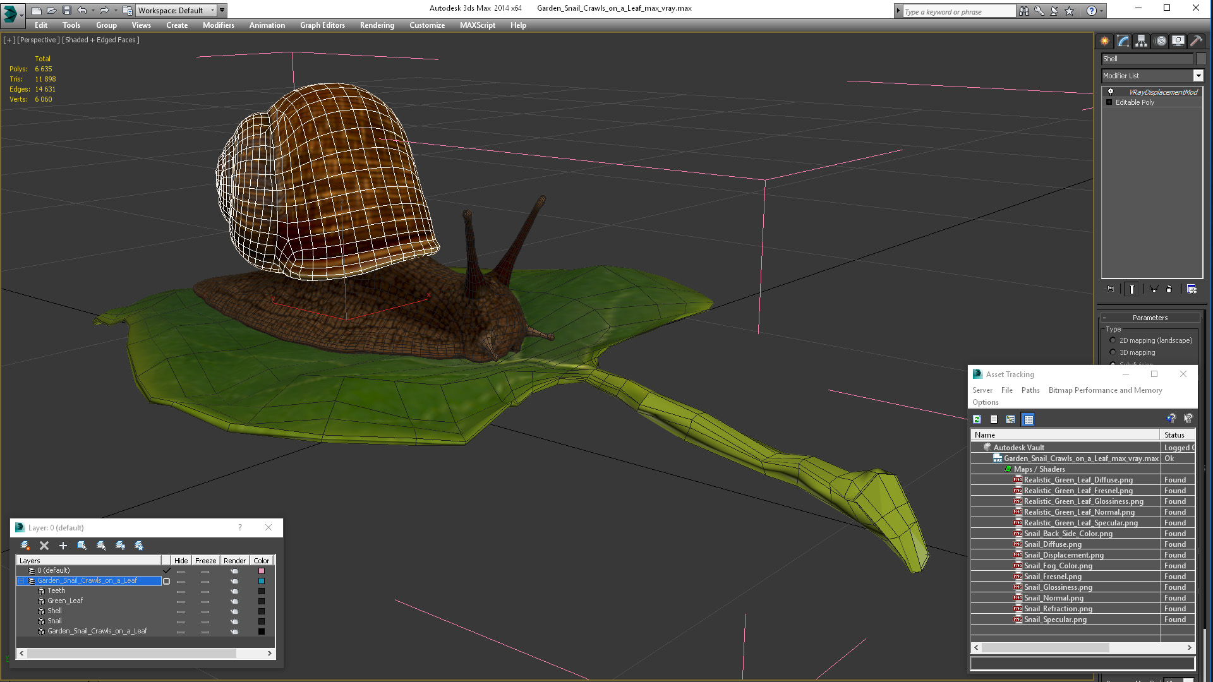Click the globe help icon in Asset Tracking
Viewport: 1213px width, 682px height.
1171,418
